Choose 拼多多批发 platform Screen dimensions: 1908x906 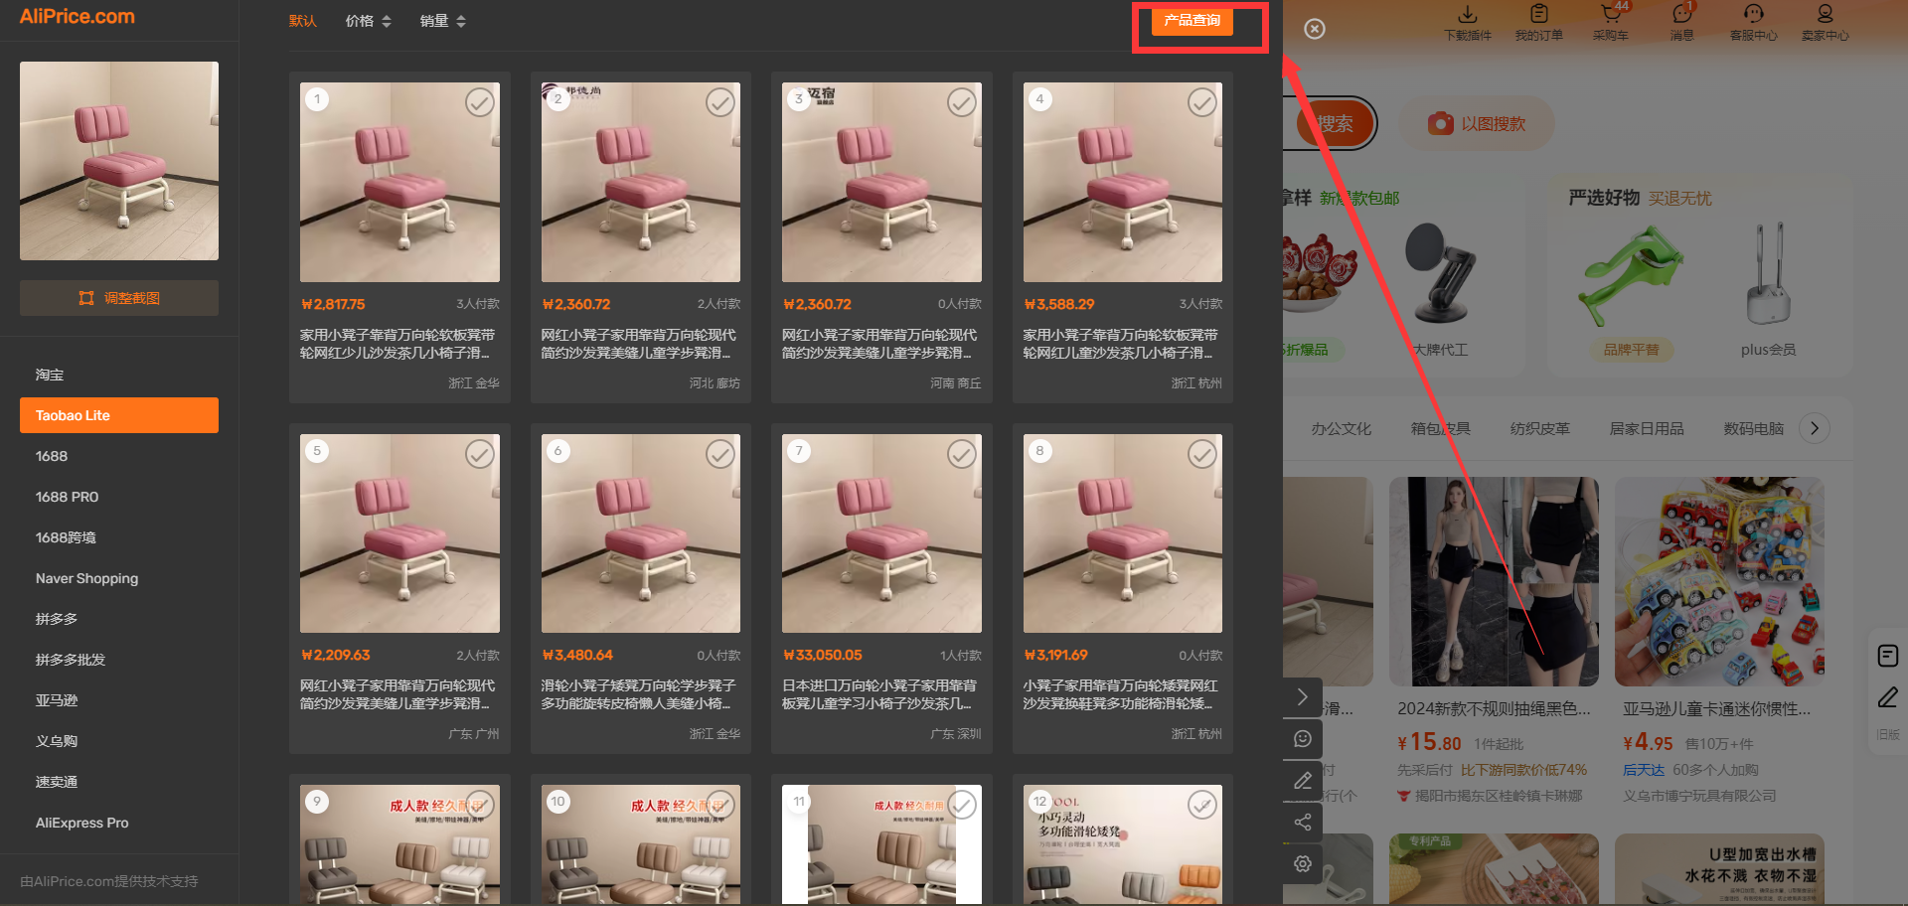pos(119,660)
